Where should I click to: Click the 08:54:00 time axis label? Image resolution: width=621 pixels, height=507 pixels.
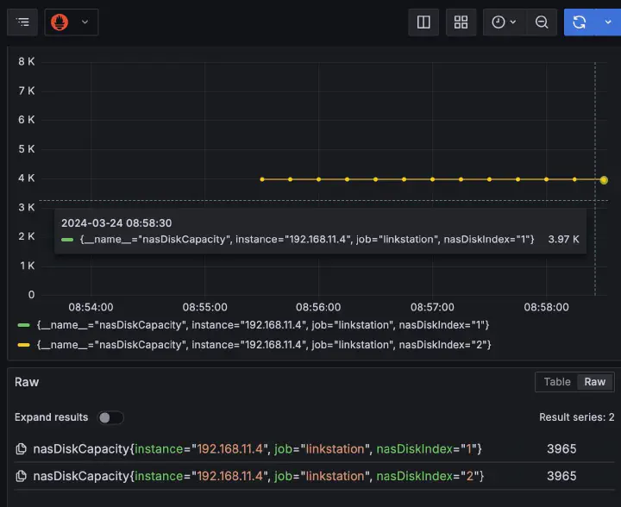pyautogui.click(x=91, y=307)
